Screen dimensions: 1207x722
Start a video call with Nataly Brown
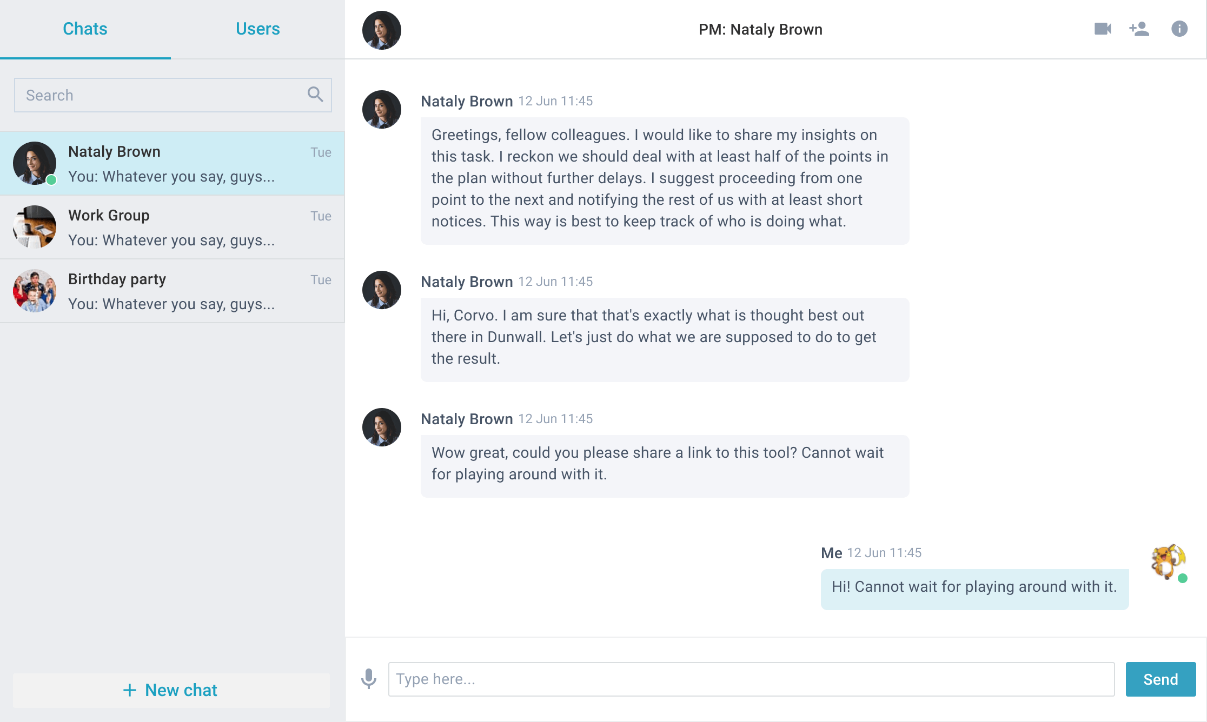[1103, 29]
